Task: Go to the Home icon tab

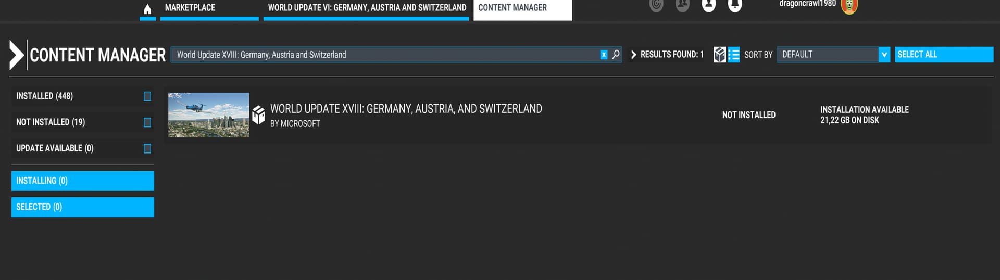Action: [147, 9]
